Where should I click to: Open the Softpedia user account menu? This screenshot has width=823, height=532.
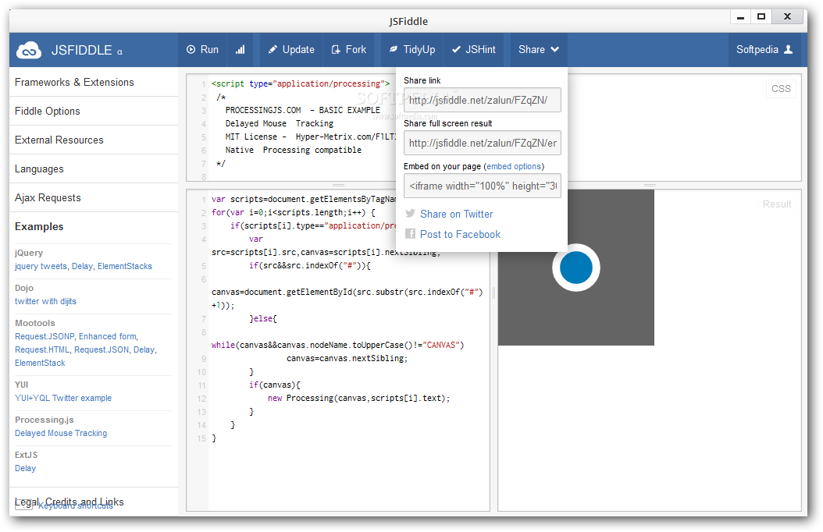(764, 49)
